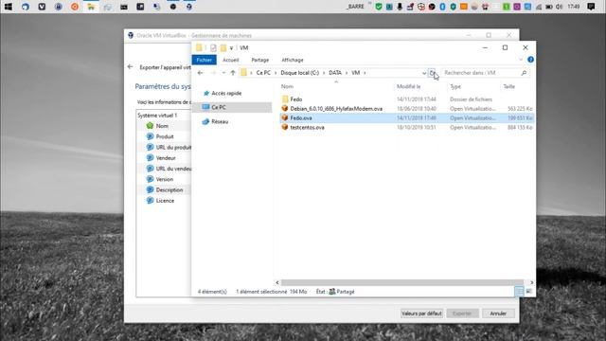The image size is (606, 341).
Task: Open the Partage ribbon tab
Action: (x=260, y=60)
